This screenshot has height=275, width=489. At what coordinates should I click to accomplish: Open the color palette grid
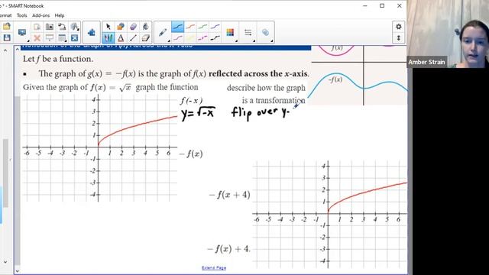click(230, 32)
